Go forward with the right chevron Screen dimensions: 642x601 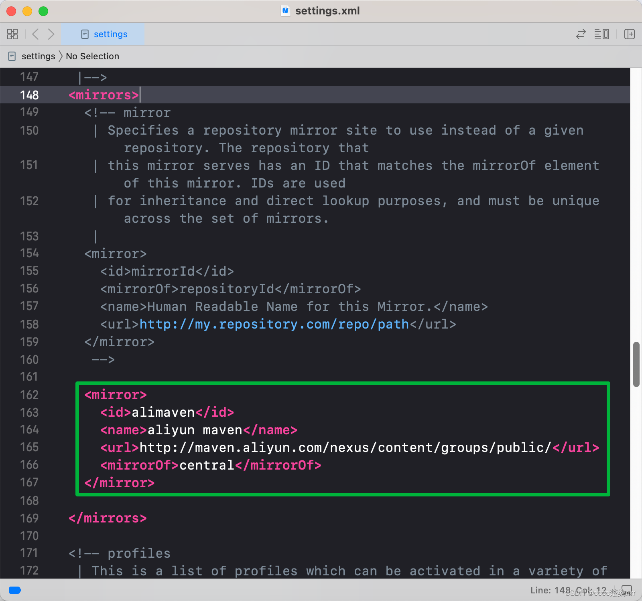(x=51, y=34)
